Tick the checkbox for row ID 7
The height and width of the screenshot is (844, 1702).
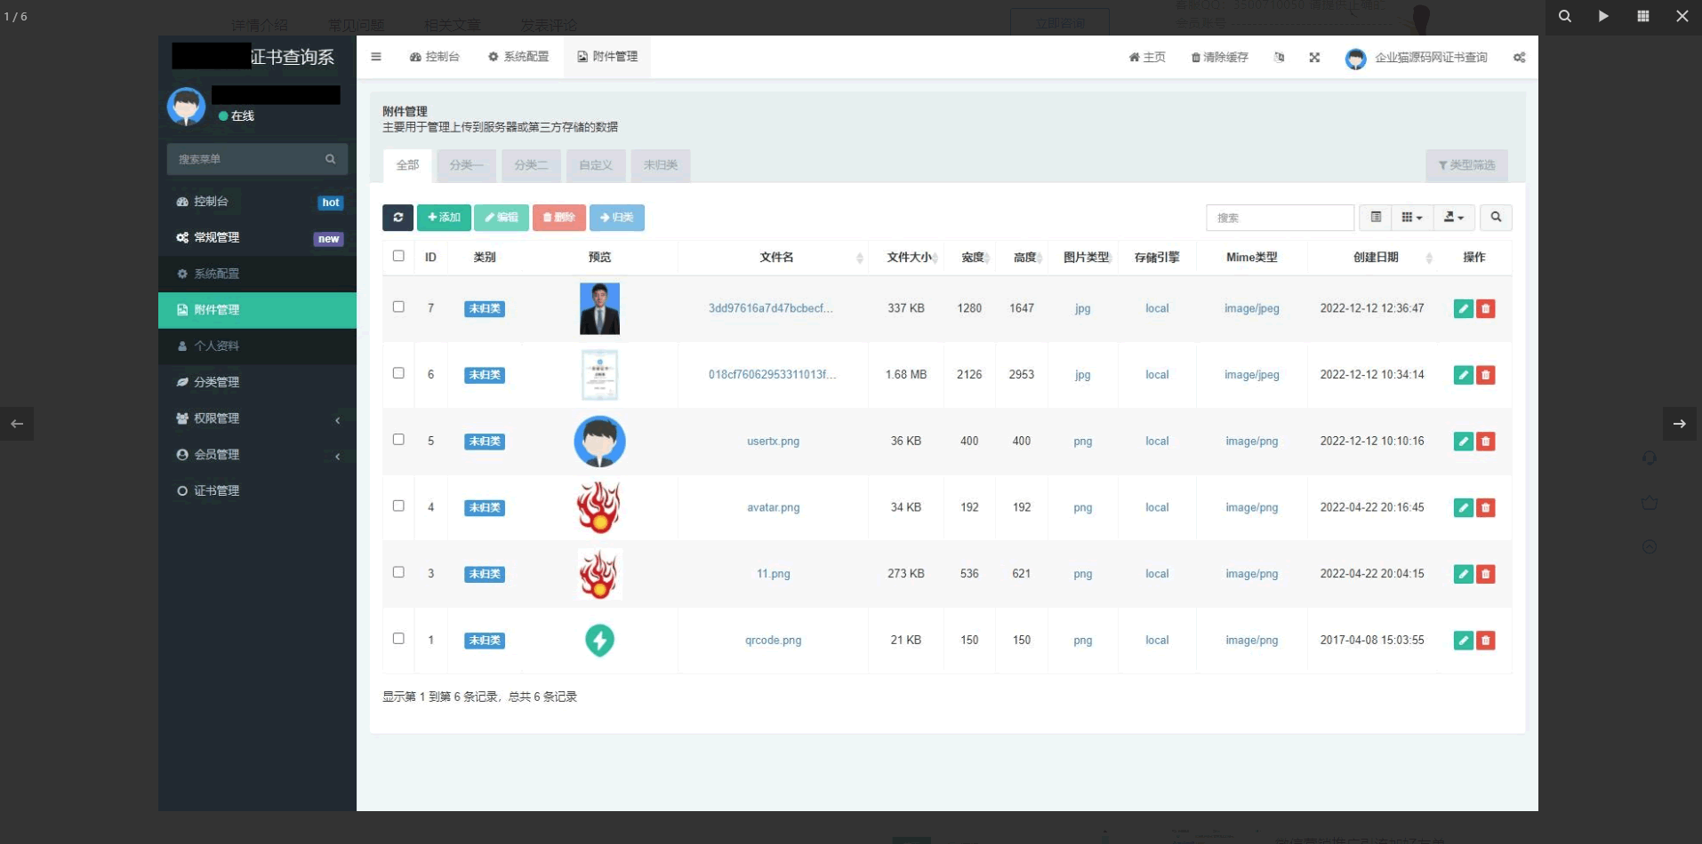pos(398,307)
